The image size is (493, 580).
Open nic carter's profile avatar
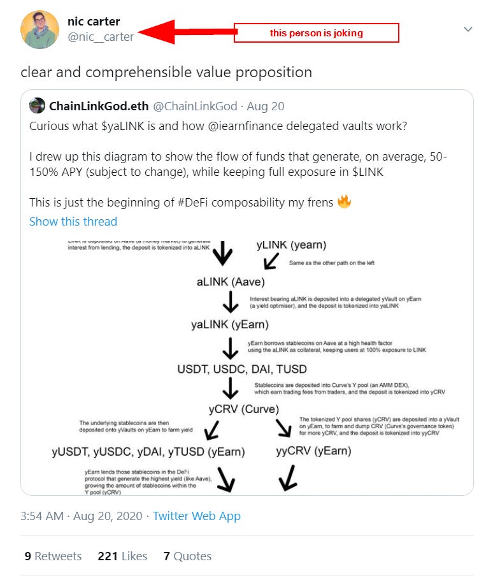[39, 29]
